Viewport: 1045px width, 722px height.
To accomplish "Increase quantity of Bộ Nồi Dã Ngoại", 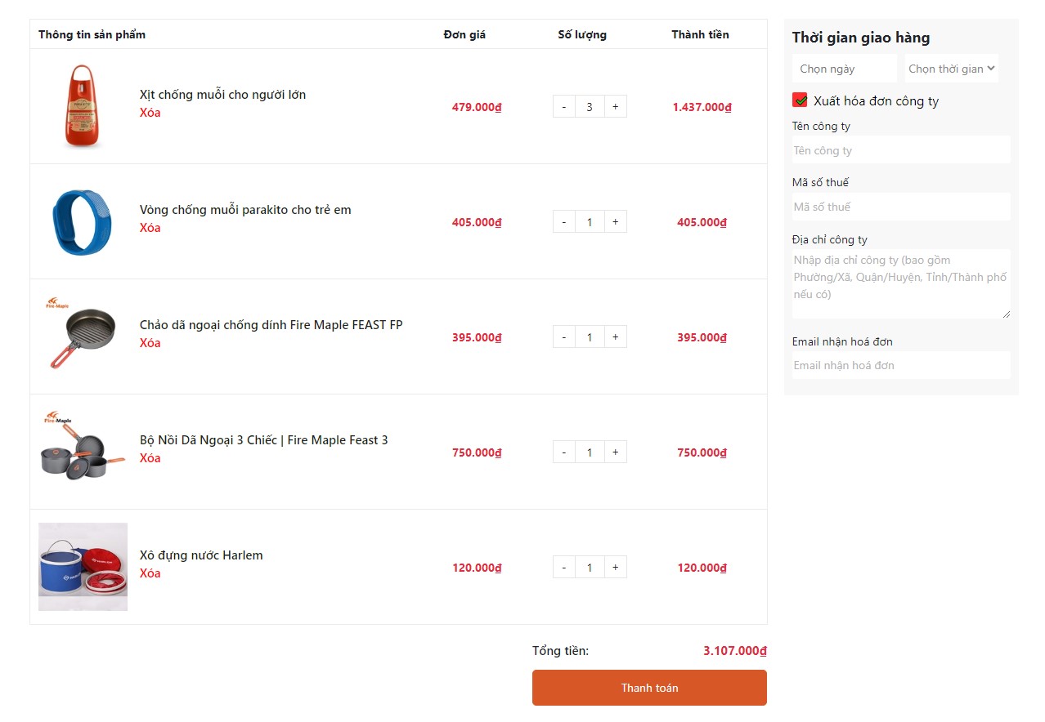I will (x=615, y=452).
